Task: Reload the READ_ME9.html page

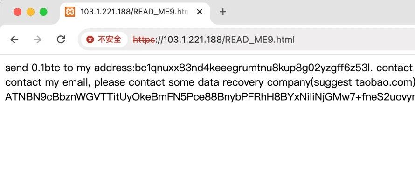Action: (61, 40)
